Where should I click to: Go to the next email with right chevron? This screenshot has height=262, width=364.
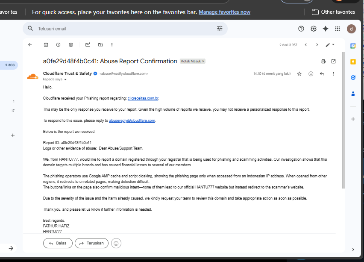[x=317, y=45]
